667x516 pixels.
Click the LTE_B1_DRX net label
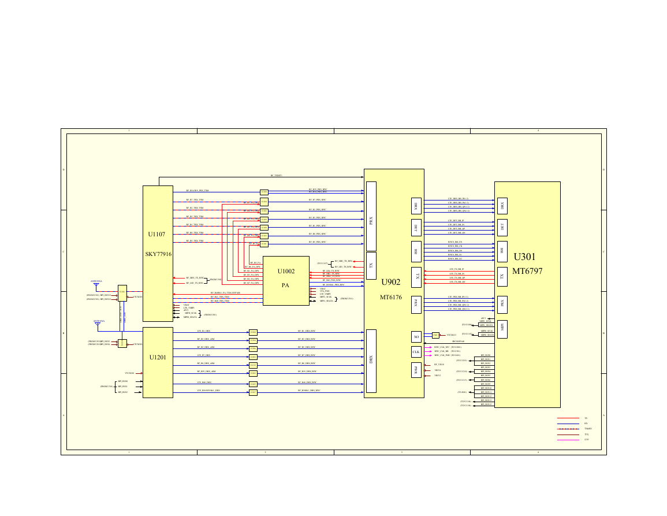point(203,331)
